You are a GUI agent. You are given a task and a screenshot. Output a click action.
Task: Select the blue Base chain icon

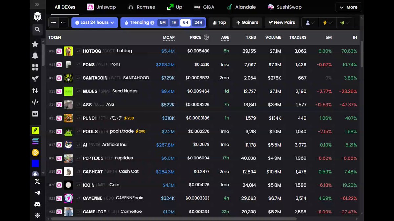(x=35, y=163)
